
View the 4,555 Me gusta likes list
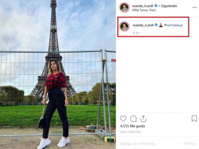(x=132, y=126)
